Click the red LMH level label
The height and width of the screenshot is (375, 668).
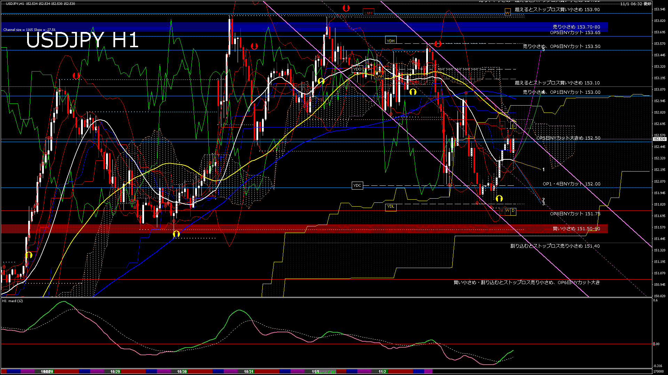click(368, 13)
